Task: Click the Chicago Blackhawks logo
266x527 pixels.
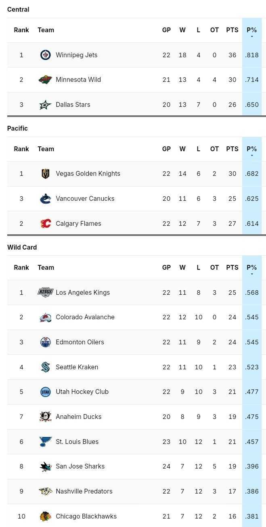Action: [46, 516]
